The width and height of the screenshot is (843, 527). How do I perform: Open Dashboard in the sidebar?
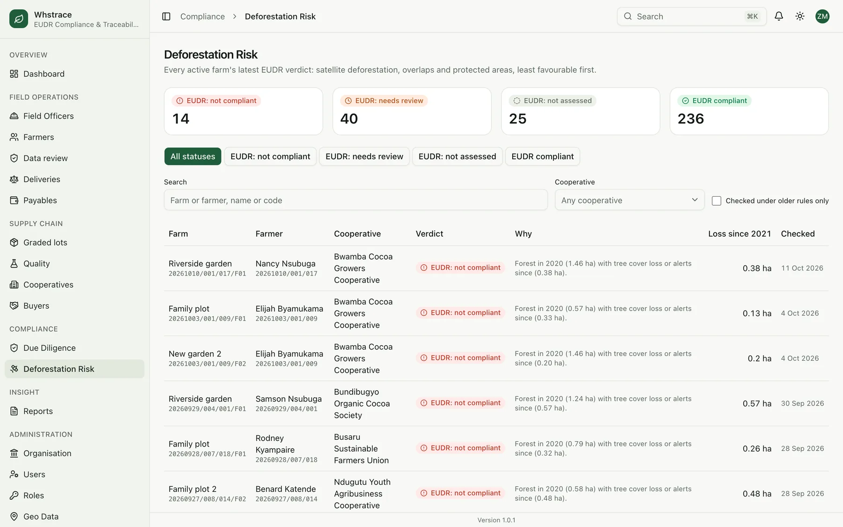74,74
